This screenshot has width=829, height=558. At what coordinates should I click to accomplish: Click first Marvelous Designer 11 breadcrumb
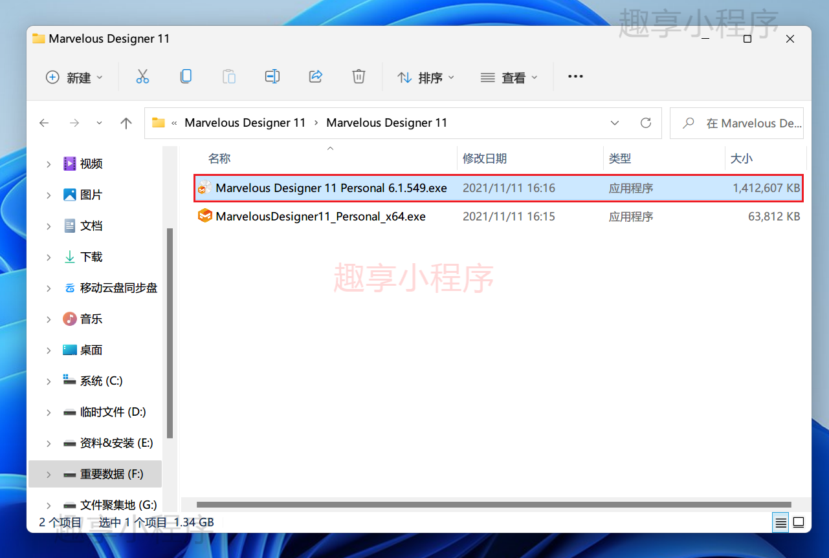coord(245,123)
